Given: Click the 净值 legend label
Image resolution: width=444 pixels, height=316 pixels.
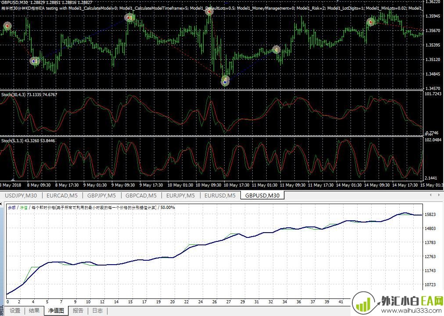Looking at the screenshot, I should pos(23,207).
